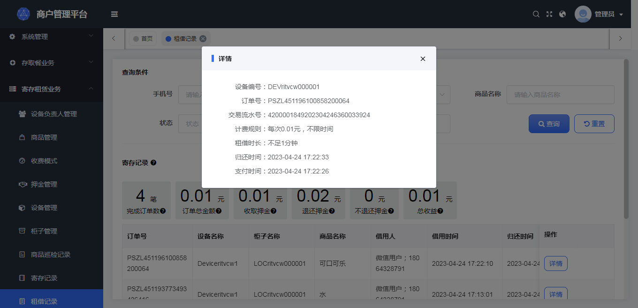Close the 详情 dialog
This screenshot has height=308, width=638.
point(423,59)
